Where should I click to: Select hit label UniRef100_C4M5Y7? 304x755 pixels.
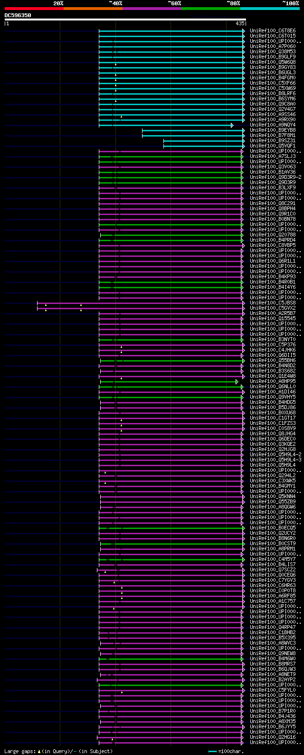pyautogui.click(x=273, y=559)
